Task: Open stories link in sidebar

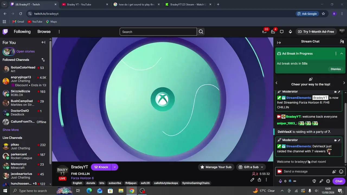Action: click(x=25, y=51)
